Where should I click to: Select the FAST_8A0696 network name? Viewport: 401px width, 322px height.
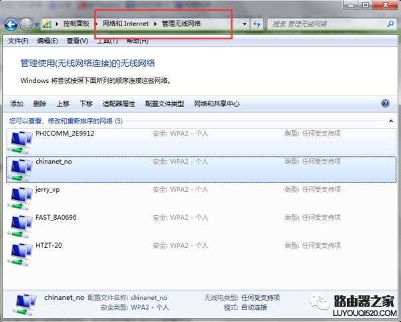click(56, 218)
